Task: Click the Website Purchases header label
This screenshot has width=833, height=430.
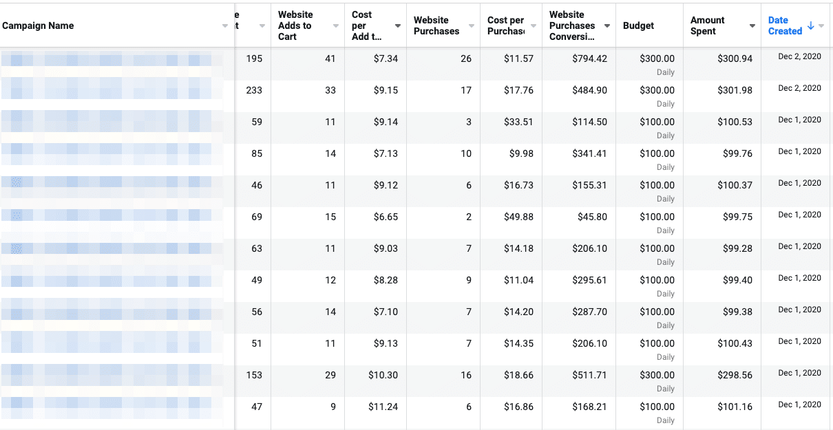Action: click(x=436, y=25)
